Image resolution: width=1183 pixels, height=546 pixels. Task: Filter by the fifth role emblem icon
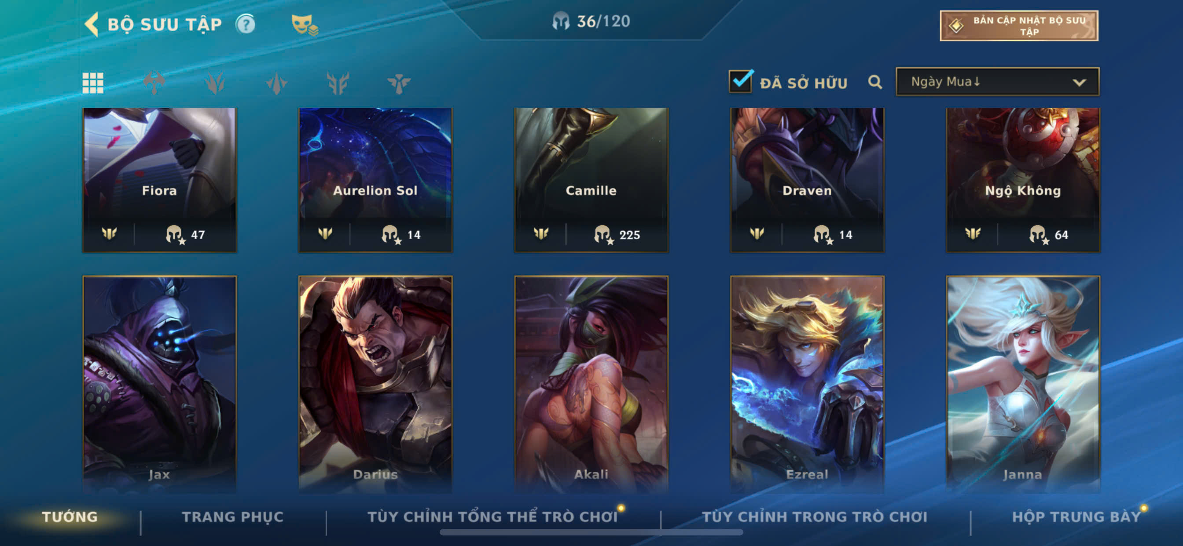(399, 83)
